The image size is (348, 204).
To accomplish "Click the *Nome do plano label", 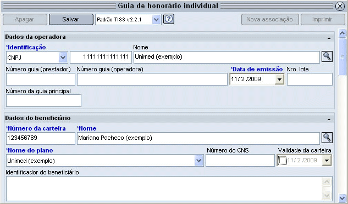I will pos(29,150).
